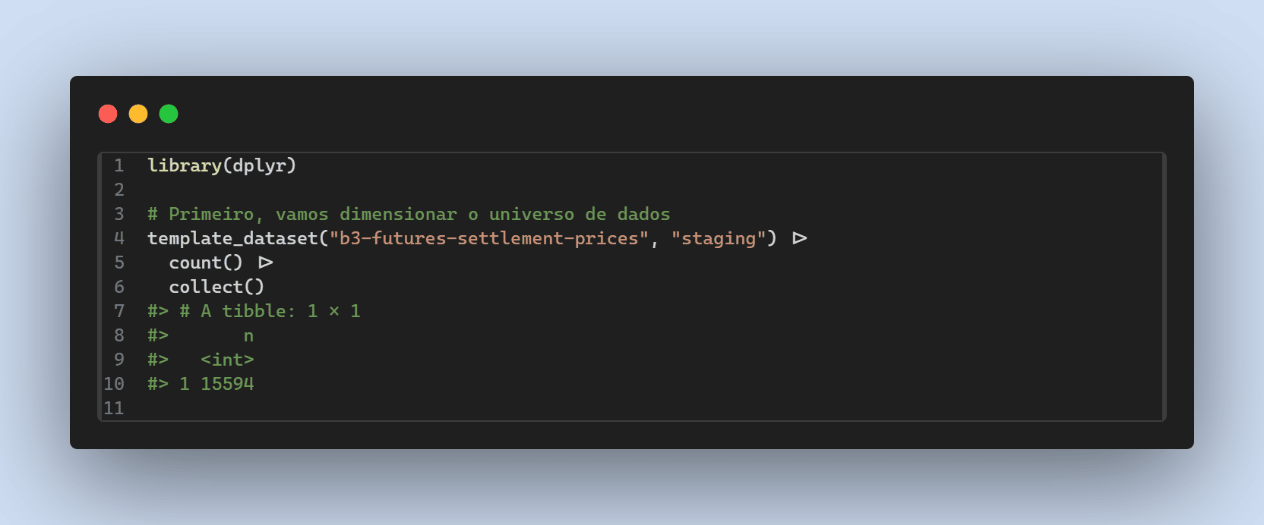The height and width of the screenshot is (525, 1264).
Task: Click line number 7 in the gutter
Action: 119,311
